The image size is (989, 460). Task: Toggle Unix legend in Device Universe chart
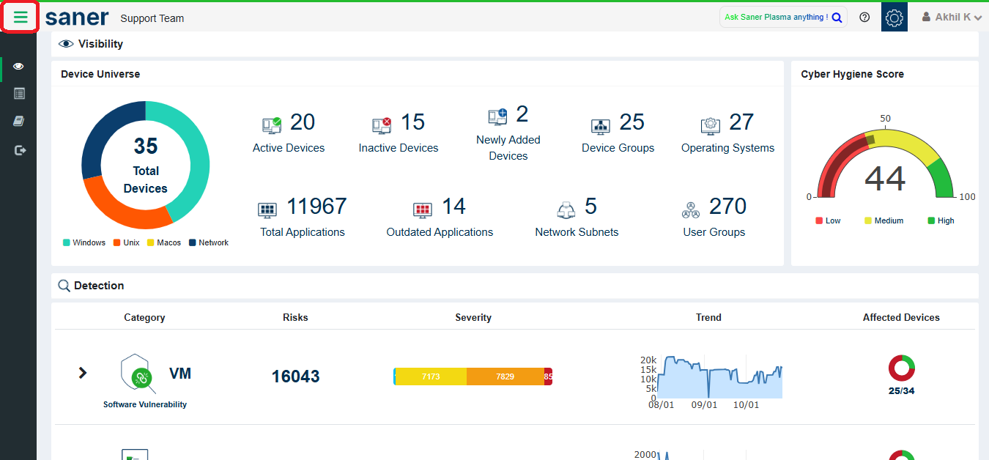126,242
